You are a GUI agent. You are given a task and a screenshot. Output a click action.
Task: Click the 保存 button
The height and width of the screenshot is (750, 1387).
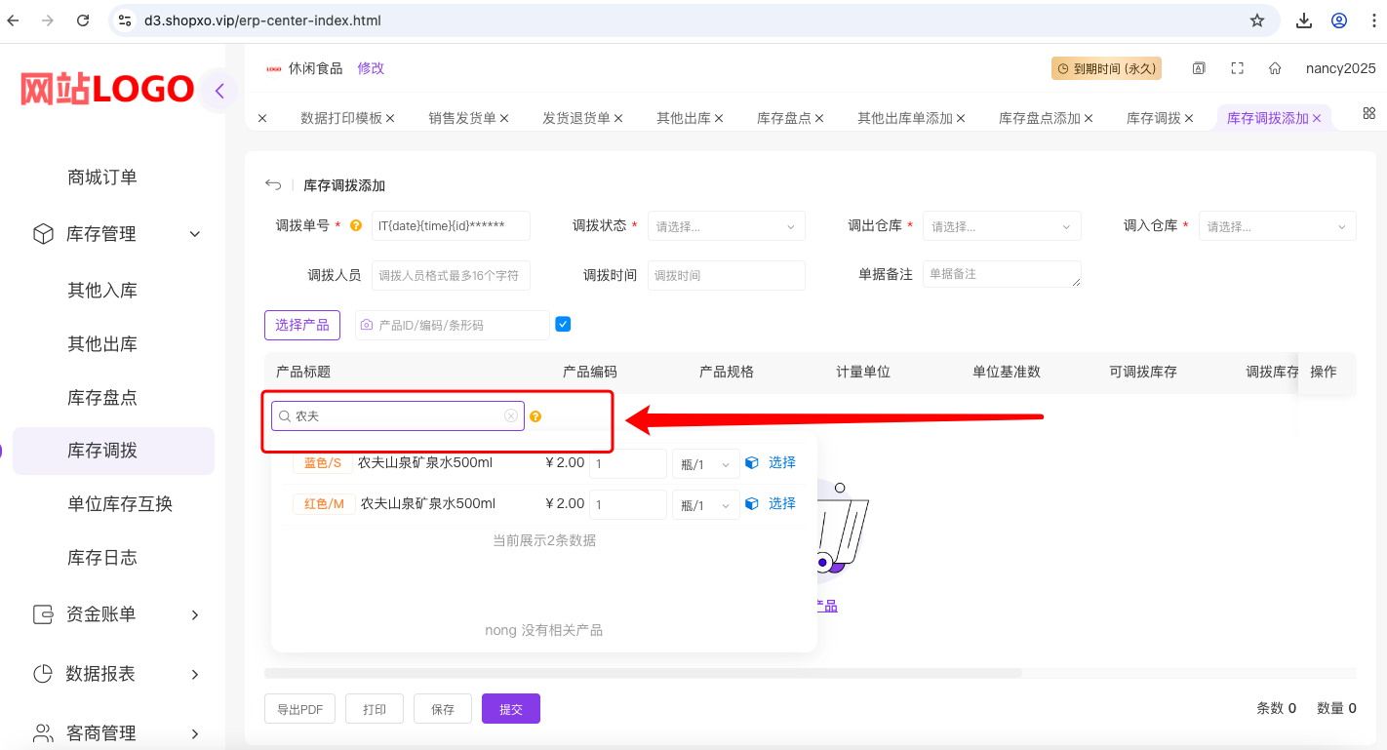[443, 709]
